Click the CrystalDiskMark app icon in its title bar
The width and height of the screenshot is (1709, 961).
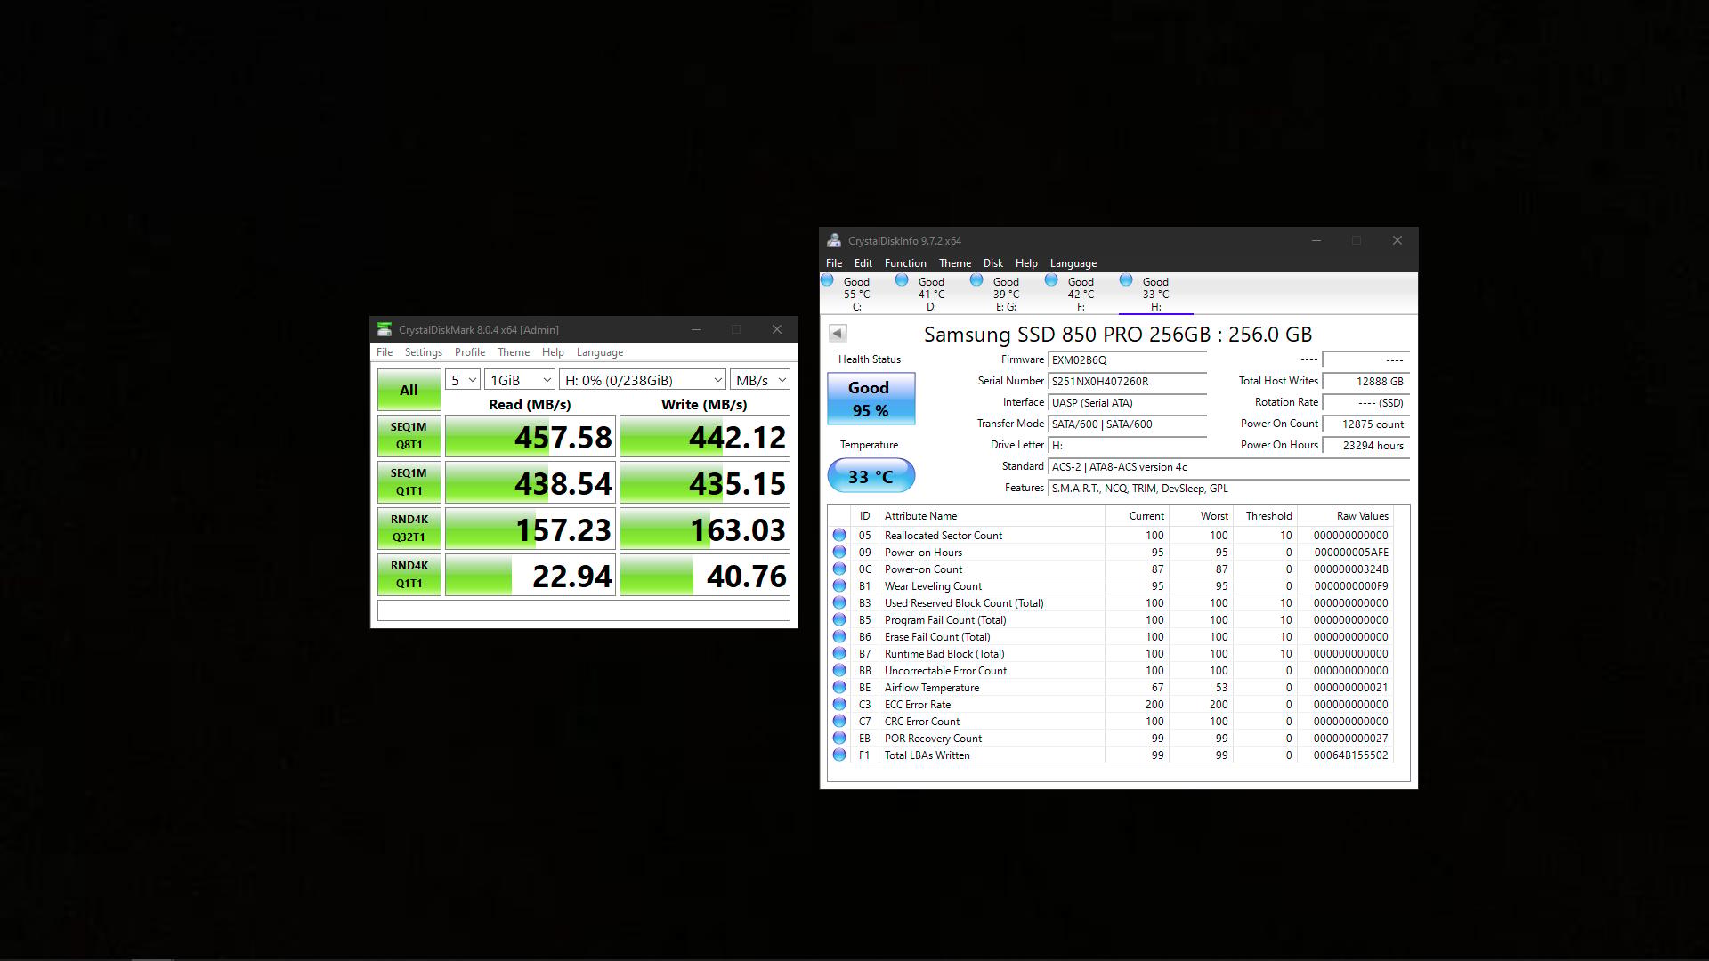(x=385, y=329)
